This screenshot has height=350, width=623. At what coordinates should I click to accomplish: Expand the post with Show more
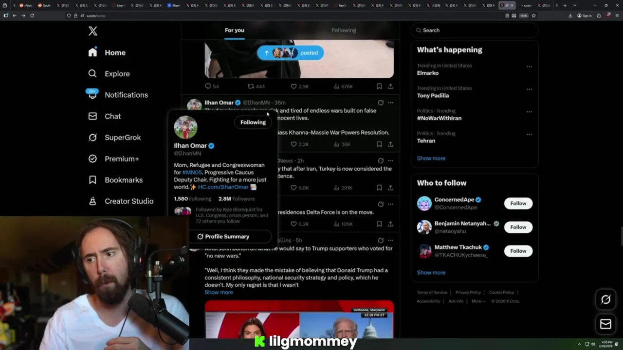coord(219,292)
